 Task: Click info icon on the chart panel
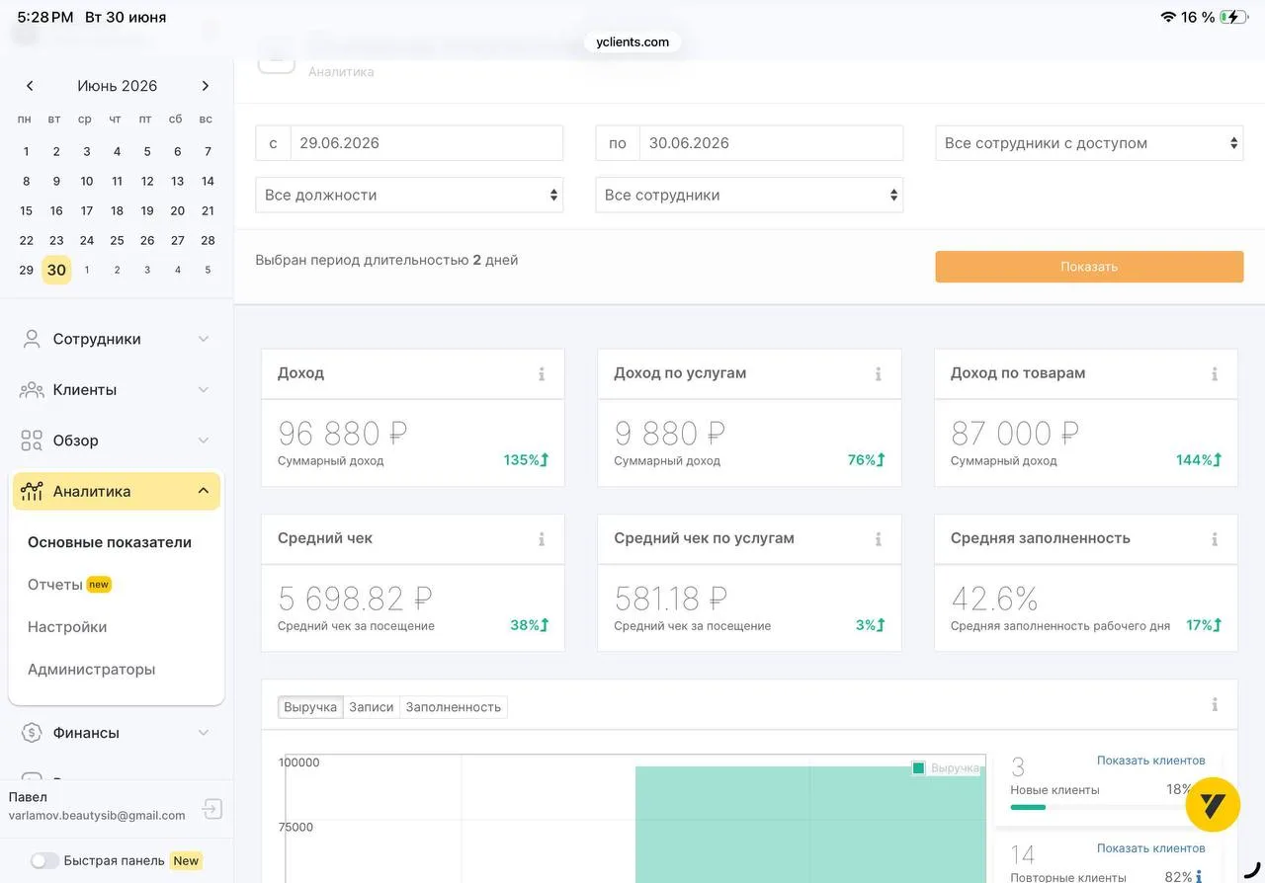(1215, 705)
